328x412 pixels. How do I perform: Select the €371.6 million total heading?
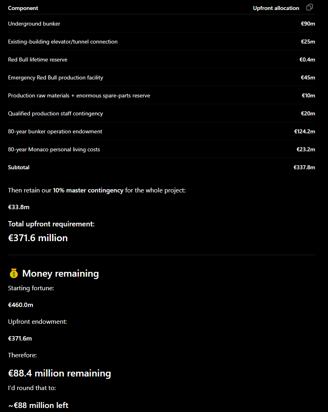coord(38,238)
